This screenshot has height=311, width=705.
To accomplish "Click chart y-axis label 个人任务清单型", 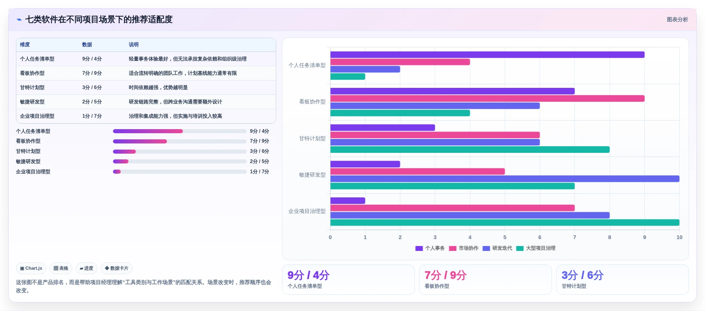I will tap(307, 65).
